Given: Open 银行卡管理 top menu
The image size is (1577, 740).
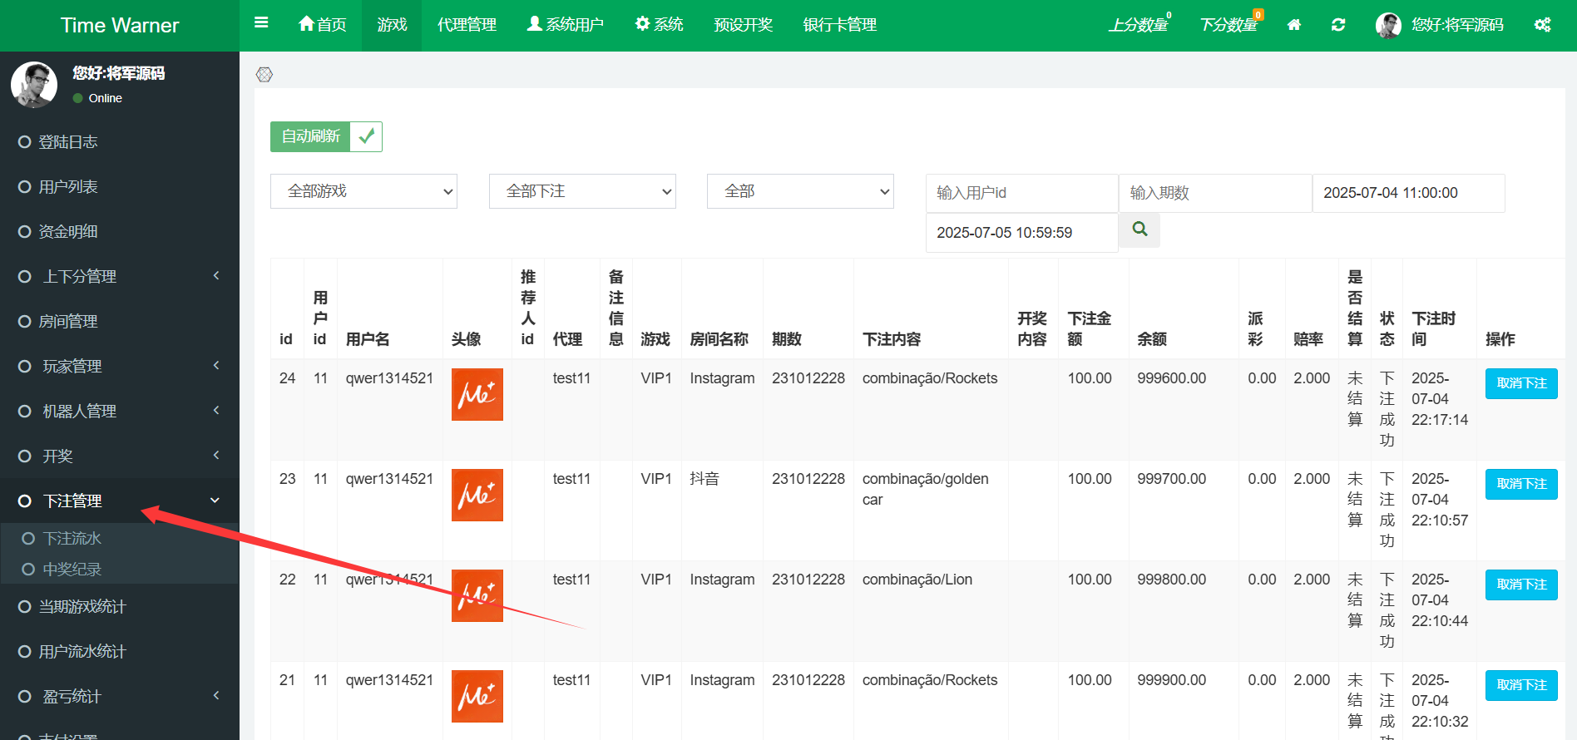Looking at the screenshot, I should (840, 25).
